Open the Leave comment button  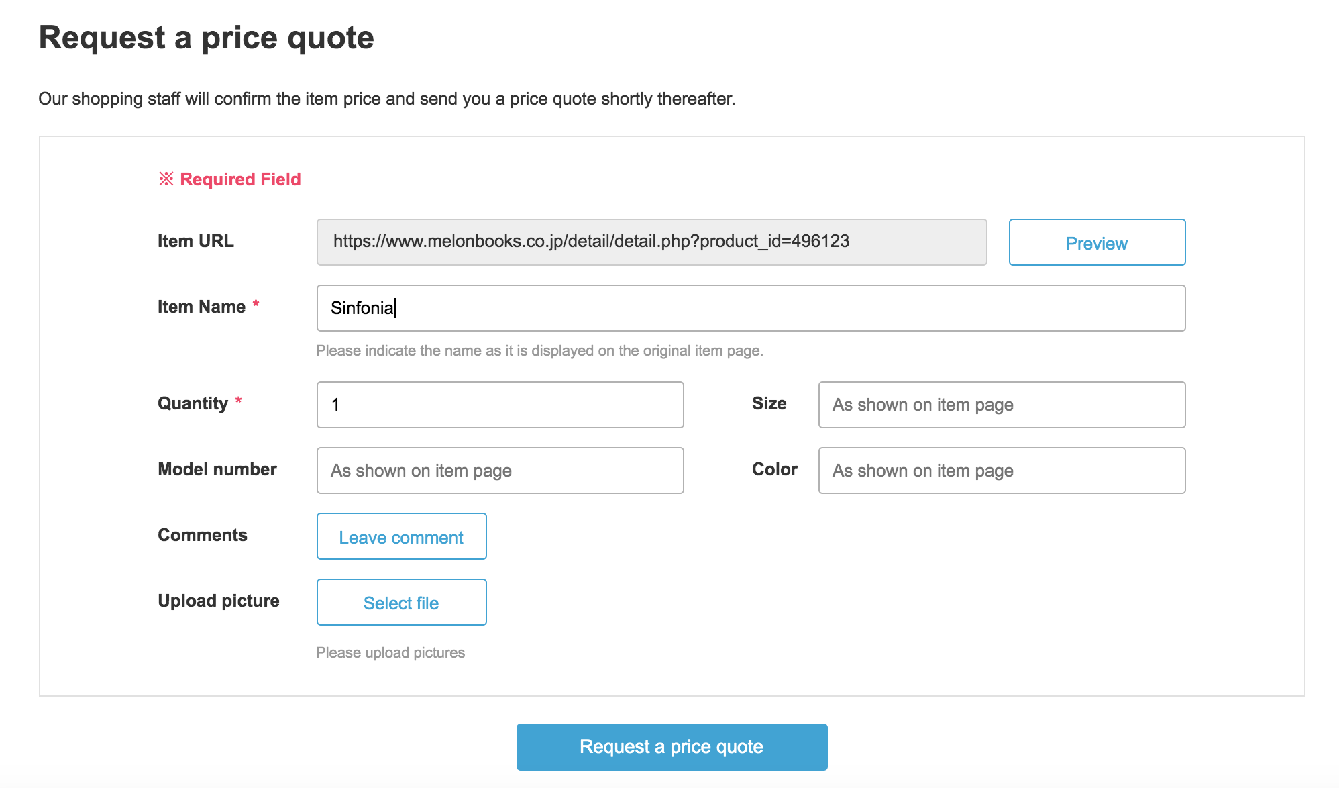click(401, 536)
